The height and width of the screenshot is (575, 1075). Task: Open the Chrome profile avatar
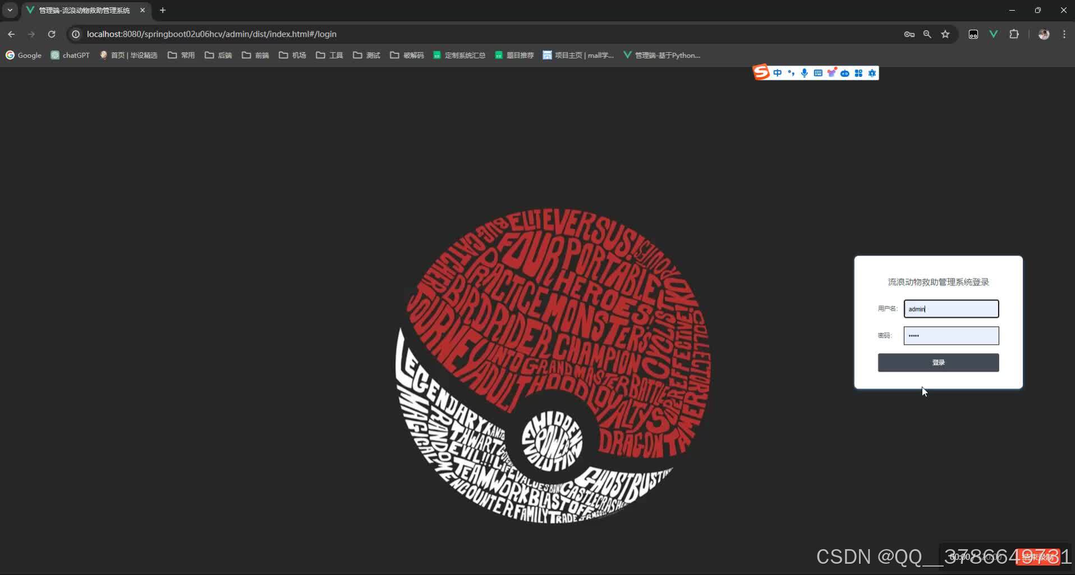point(1044,34)
